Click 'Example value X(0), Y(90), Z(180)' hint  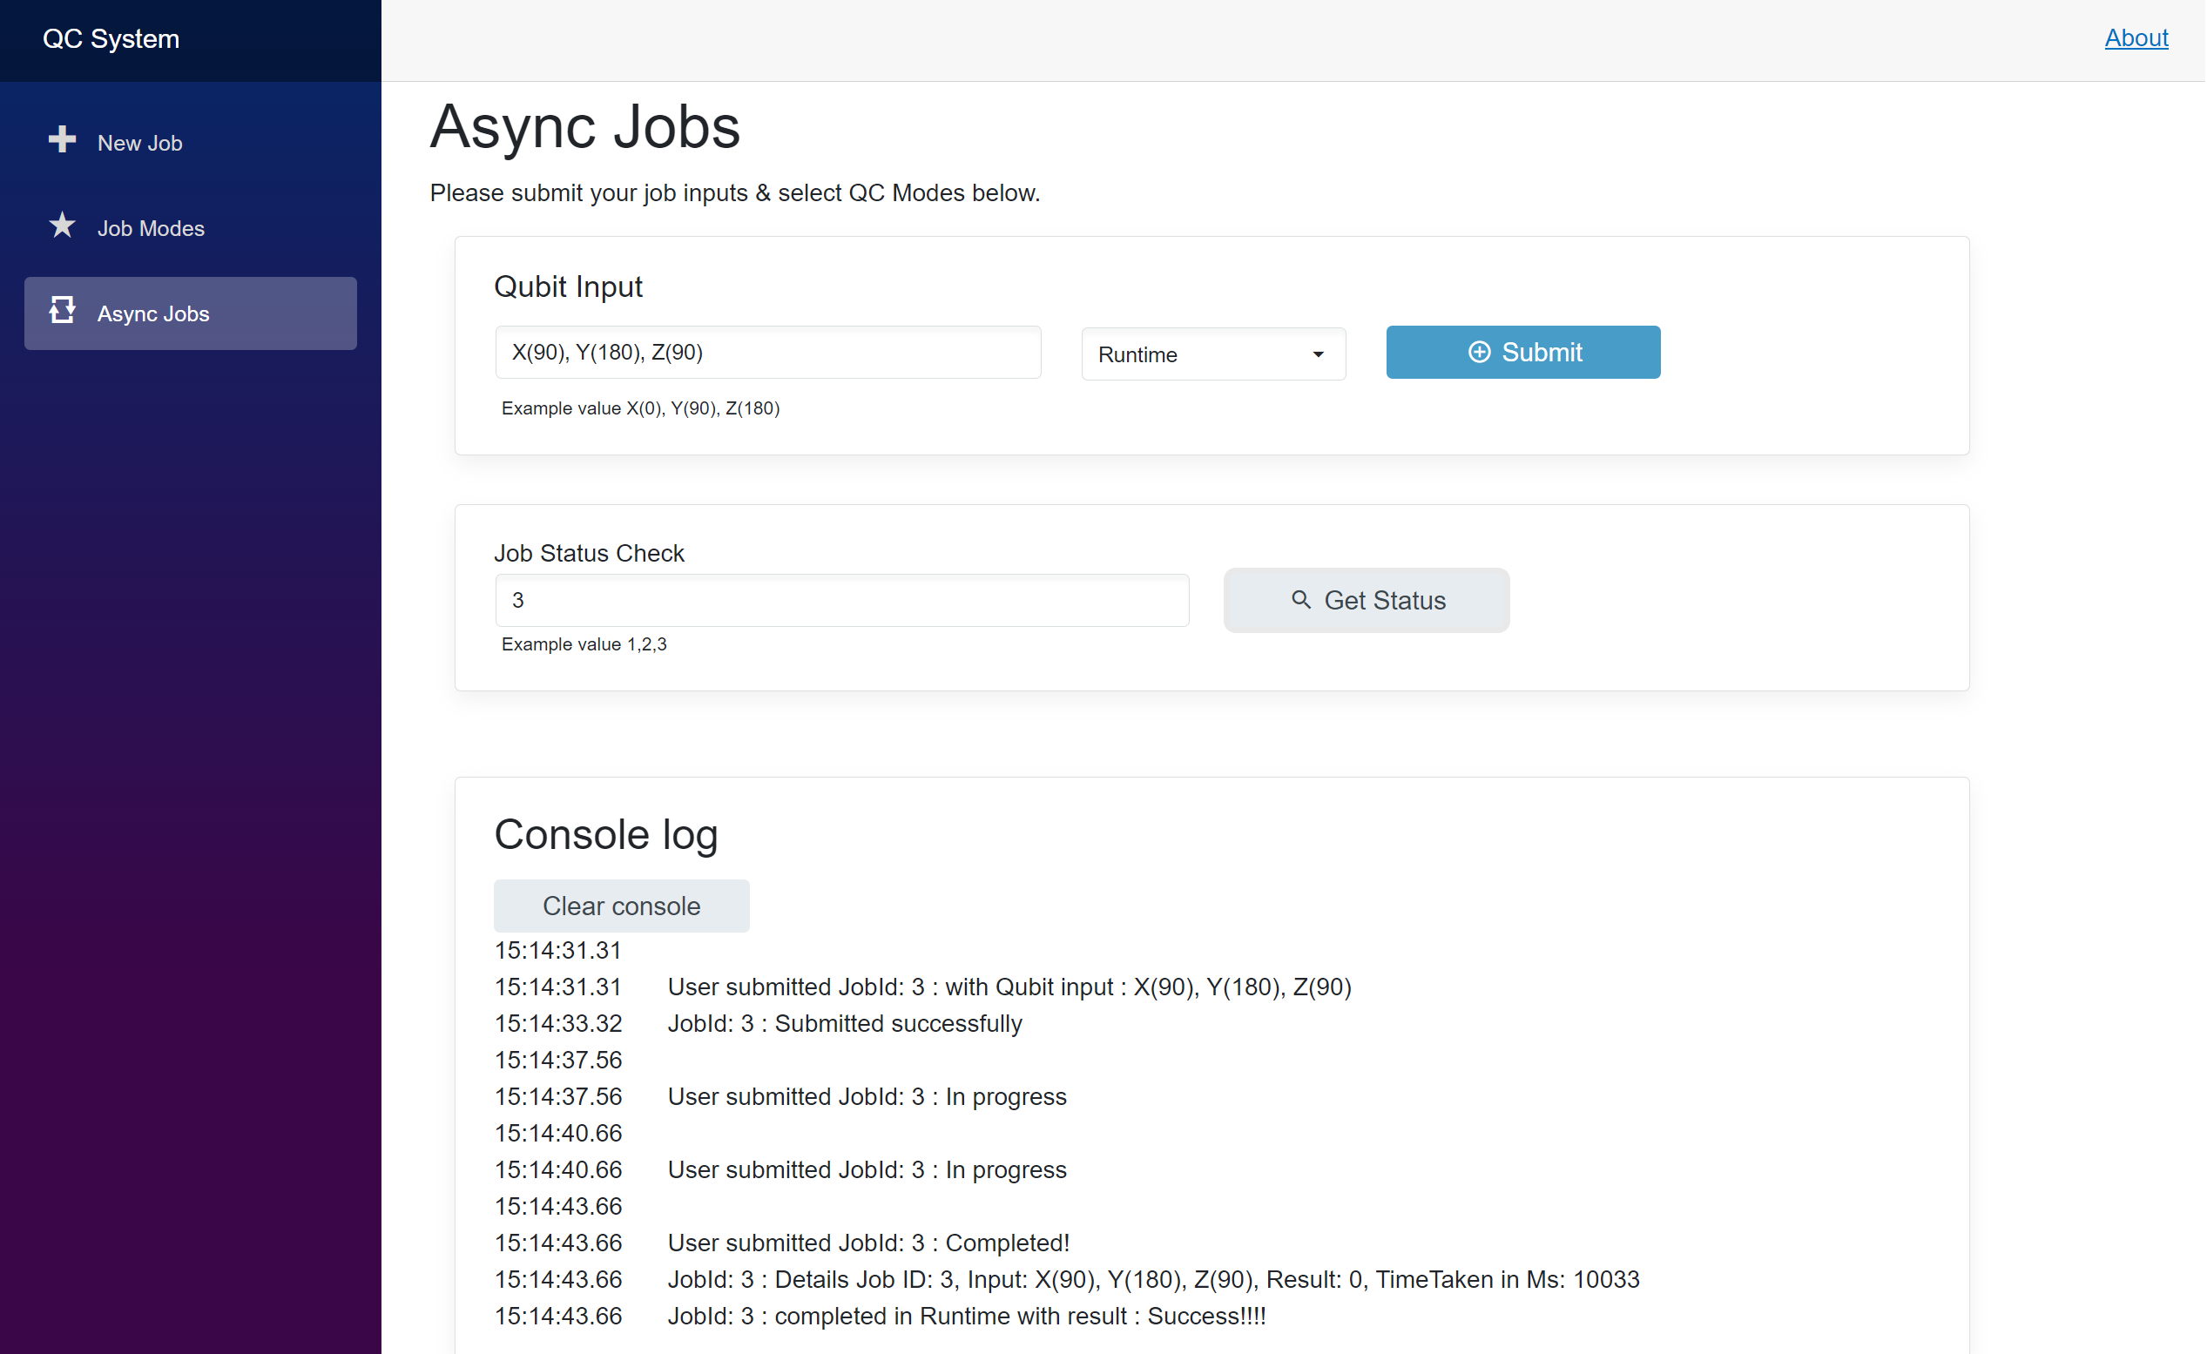[x=641, y=408]
